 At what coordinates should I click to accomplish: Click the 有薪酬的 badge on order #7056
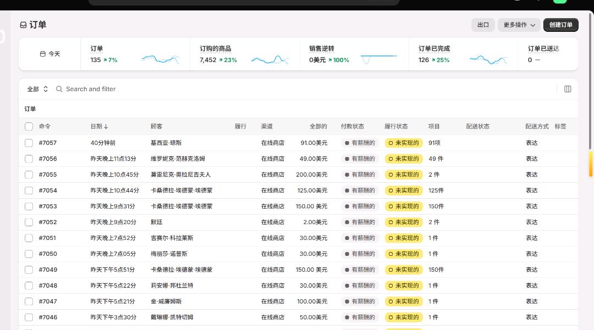tap(360, 159)
